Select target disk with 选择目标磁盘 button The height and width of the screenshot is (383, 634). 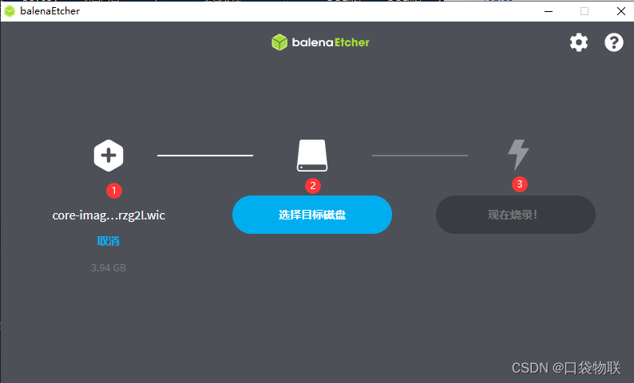[x=312, y=215]
